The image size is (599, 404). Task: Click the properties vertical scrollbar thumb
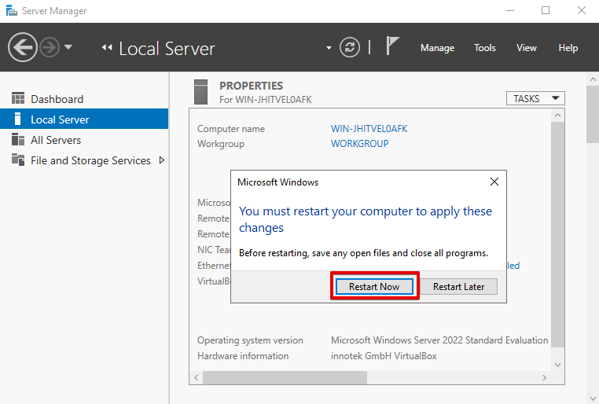pos(558,234)
